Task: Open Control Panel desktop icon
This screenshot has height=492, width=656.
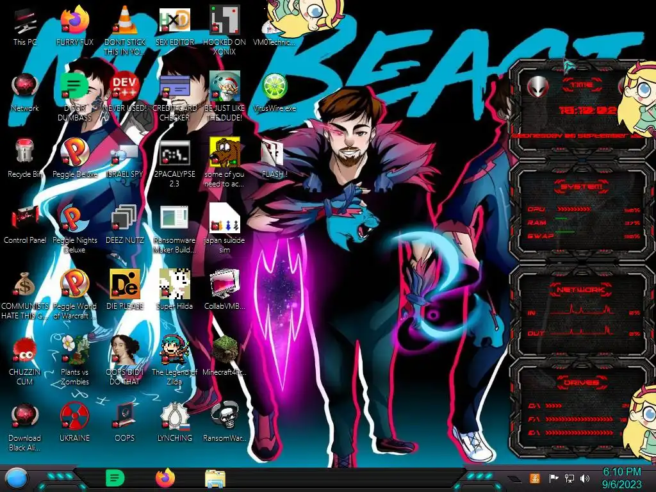Action: (x=25, y=224)
